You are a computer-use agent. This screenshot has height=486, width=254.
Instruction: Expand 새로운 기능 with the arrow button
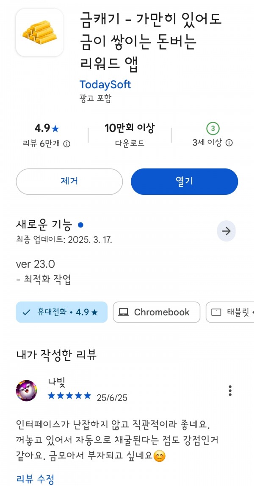coord(226,231)
